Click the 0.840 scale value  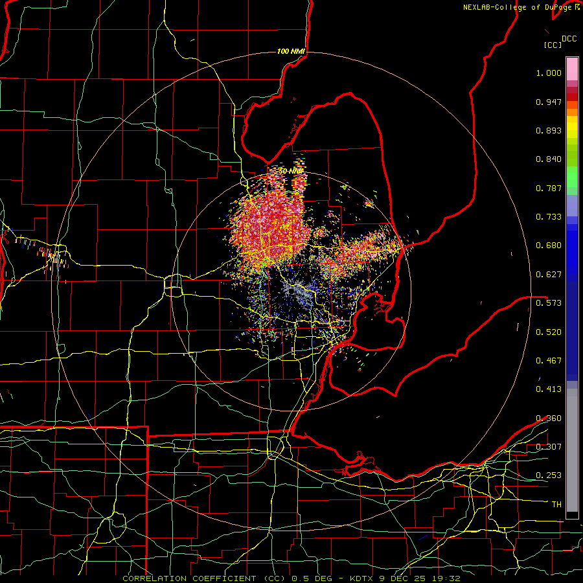(549, 159)
